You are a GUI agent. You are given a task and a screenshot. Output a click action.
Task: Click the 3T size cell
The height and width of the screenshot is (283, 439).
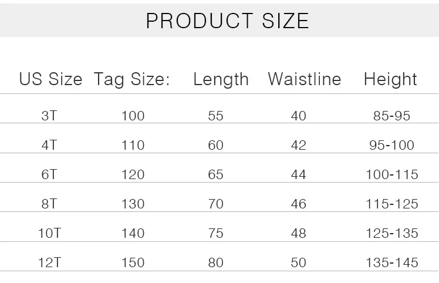tap(49, 116)
